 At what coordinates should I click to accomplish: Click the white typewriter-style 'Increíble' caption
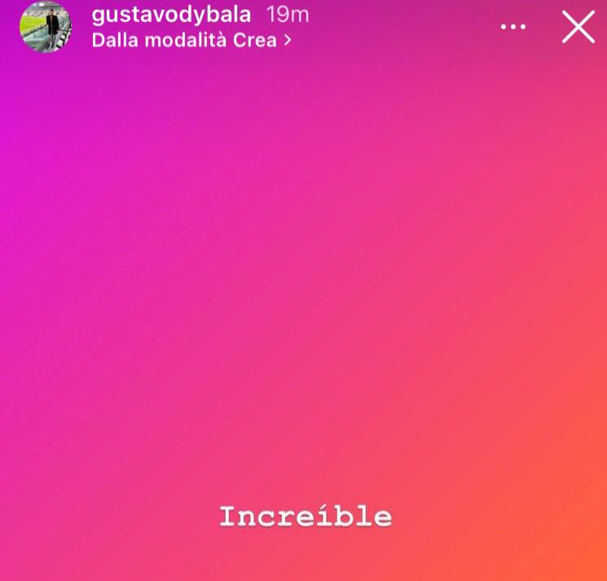[306, 517]
